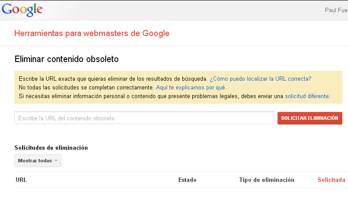
Task: Sort by the Estado column header
Action: (x=187, y=180)
